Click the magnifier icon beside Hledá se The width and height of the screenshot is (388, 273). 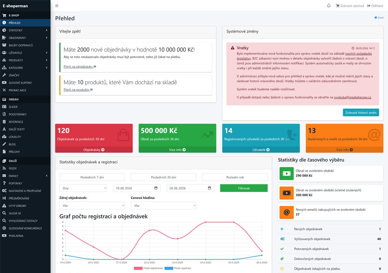(4, 213)
